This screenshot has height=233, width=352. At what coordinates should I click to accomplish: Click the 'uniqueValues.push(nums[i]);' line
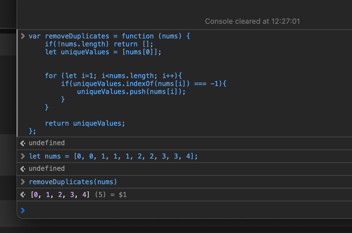131,92
